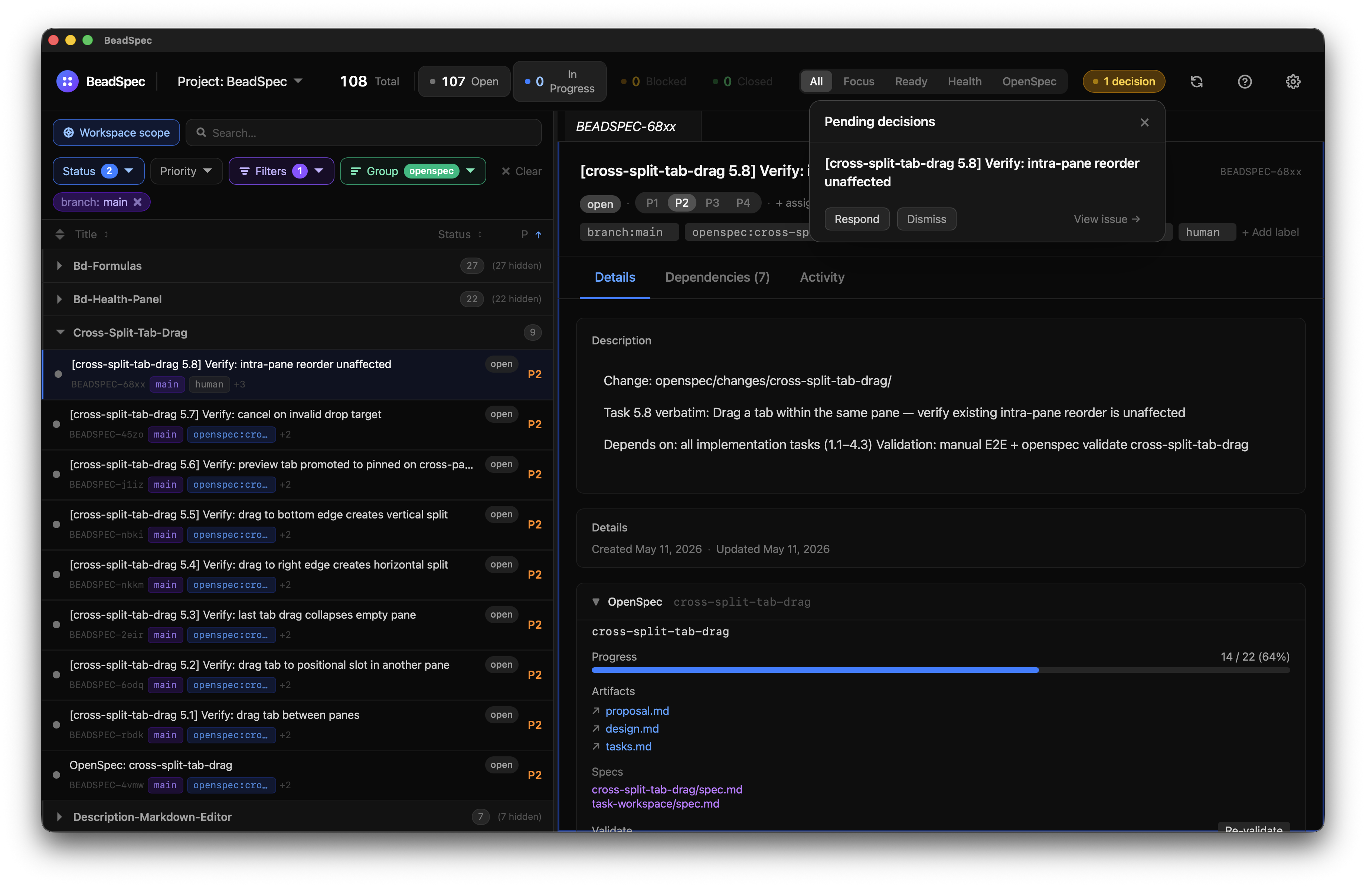Toggle Workspace scope button
This screenshot has height=887, width=1366.
[x=116, y=132]
